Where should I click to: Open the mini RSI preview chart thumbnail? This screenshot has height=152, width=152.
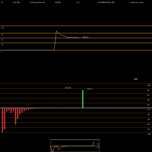tap(75, 146)
